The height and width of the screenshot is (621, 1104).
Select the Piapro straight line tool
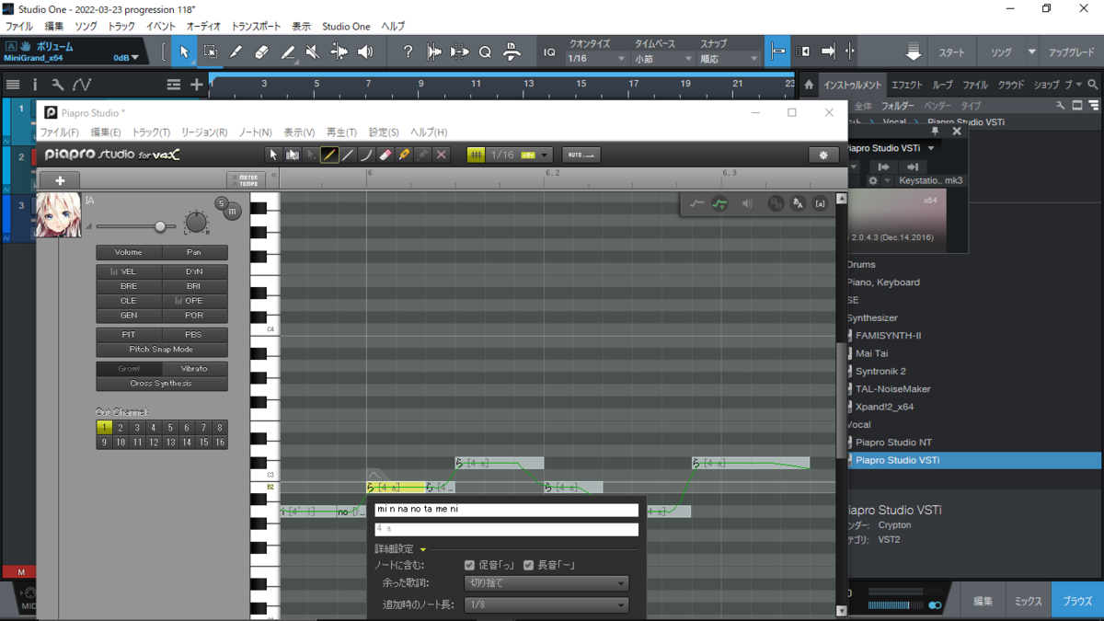tap(348, 155)
